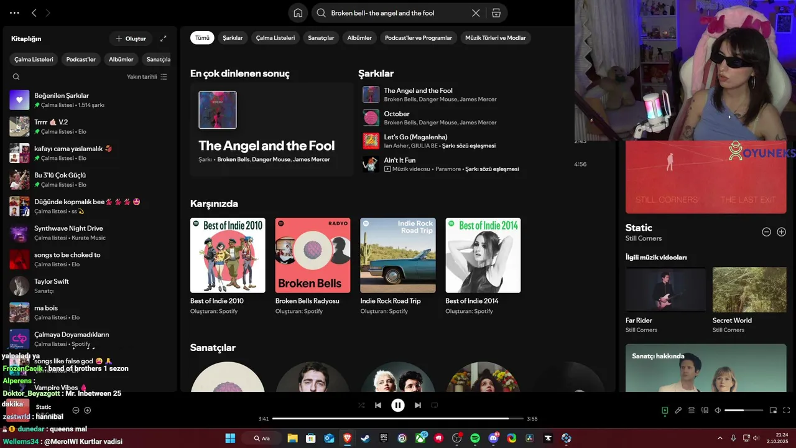Search within your library magnifier icon

[x=16, y=77]
